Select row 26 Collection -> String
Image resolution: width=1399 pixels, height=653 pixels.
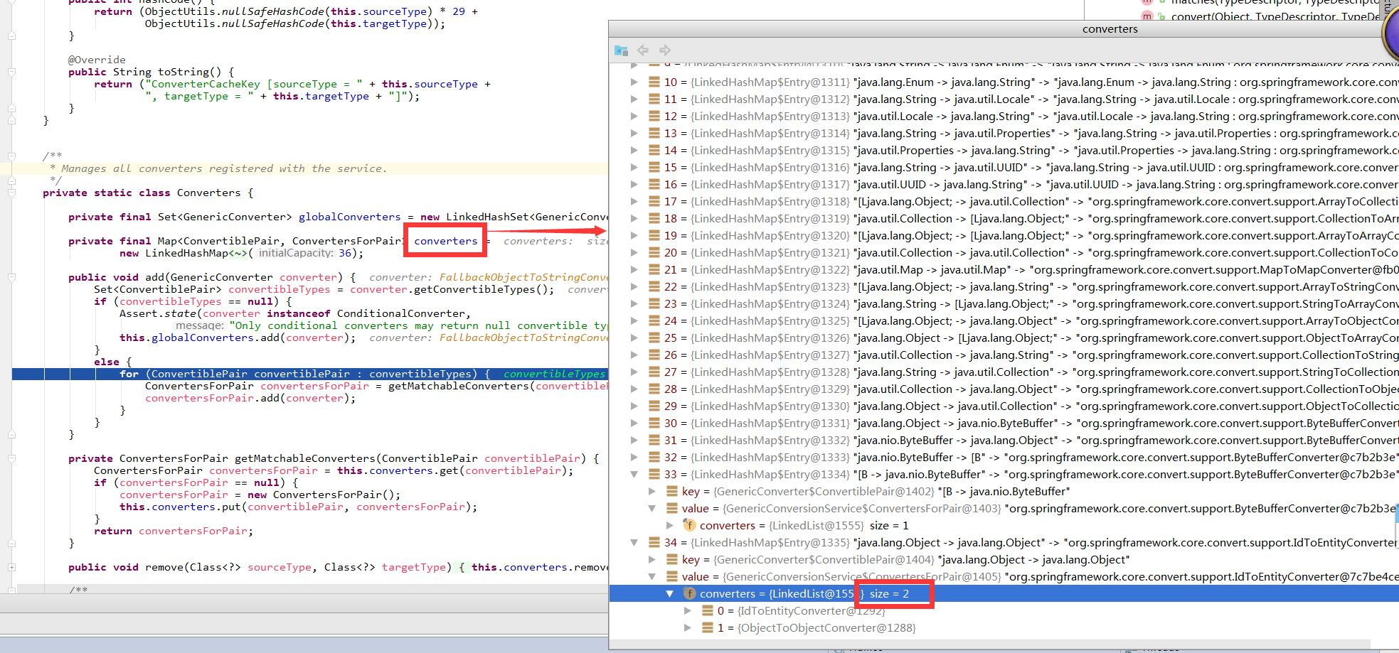click(x=1004, y=355)
